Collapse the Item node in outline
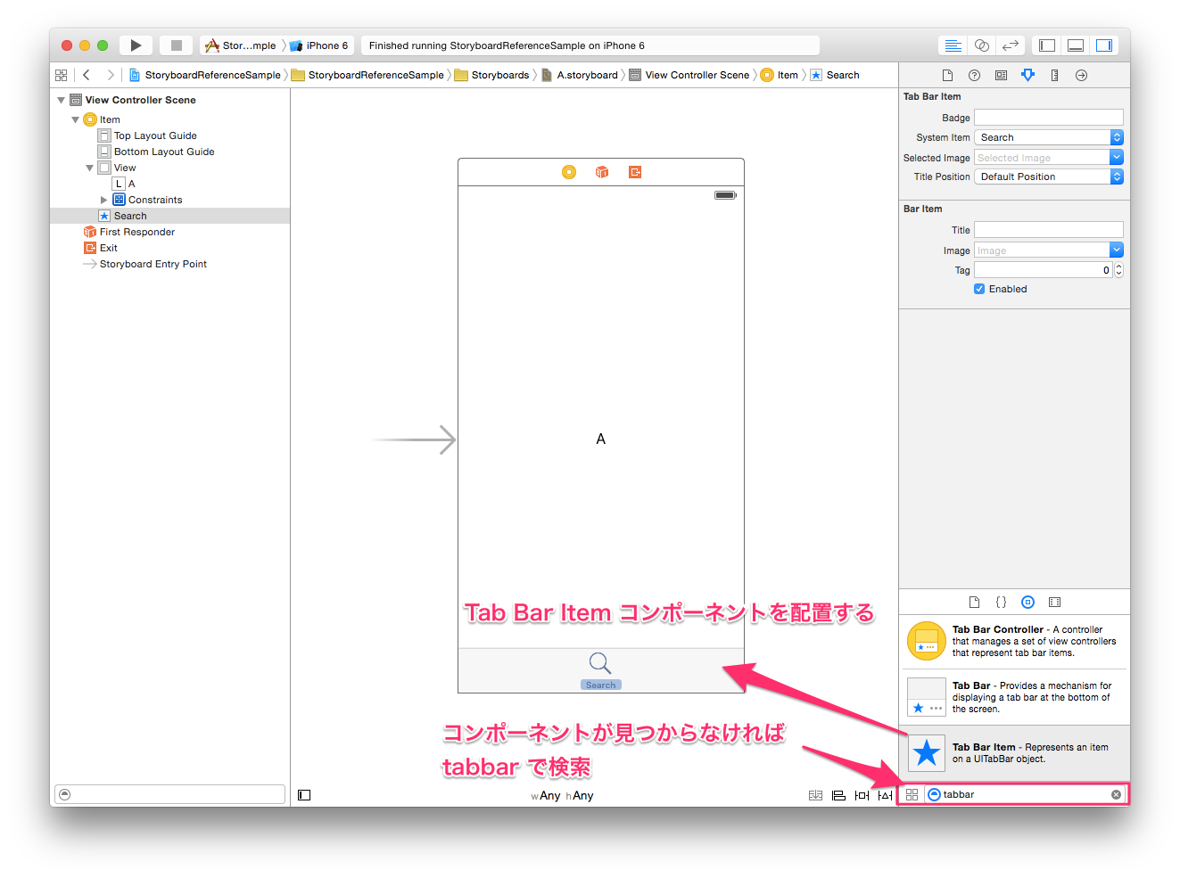Viewport: 1180px width, 878px height. point(75,119)
